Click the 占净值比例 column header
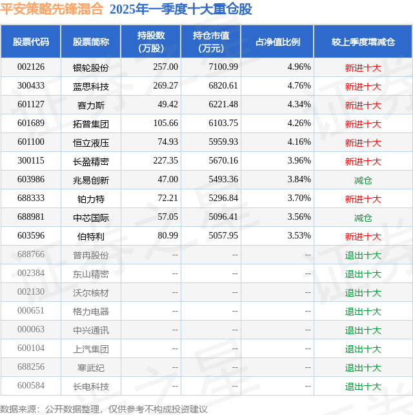 277,42
